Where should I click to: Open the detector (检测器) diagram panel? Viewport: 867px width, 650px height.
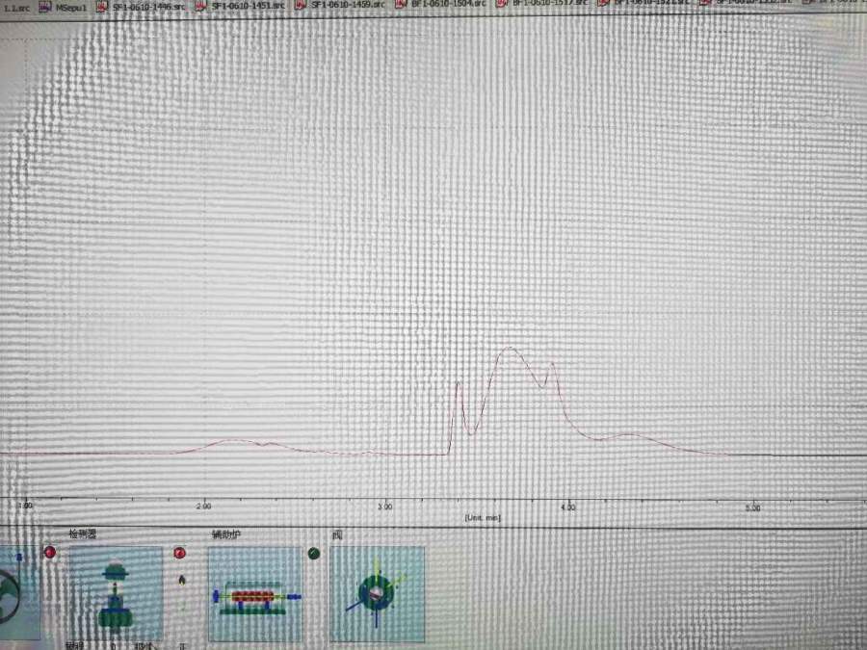[117, 593]
